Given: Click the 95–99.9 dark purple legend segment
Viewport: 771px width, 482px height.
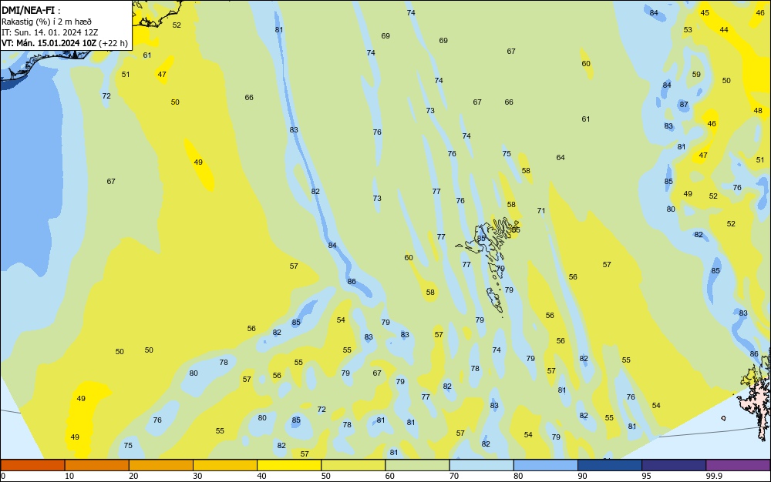Looking at the screenshot, I should click(x=674, y=465).
